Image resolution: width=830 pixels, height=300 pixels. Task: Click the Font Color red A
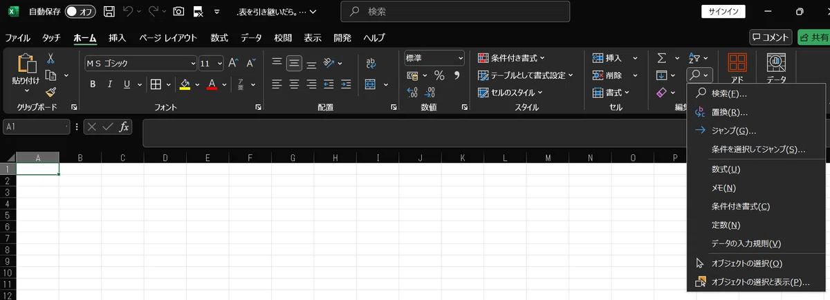(212, 84)
